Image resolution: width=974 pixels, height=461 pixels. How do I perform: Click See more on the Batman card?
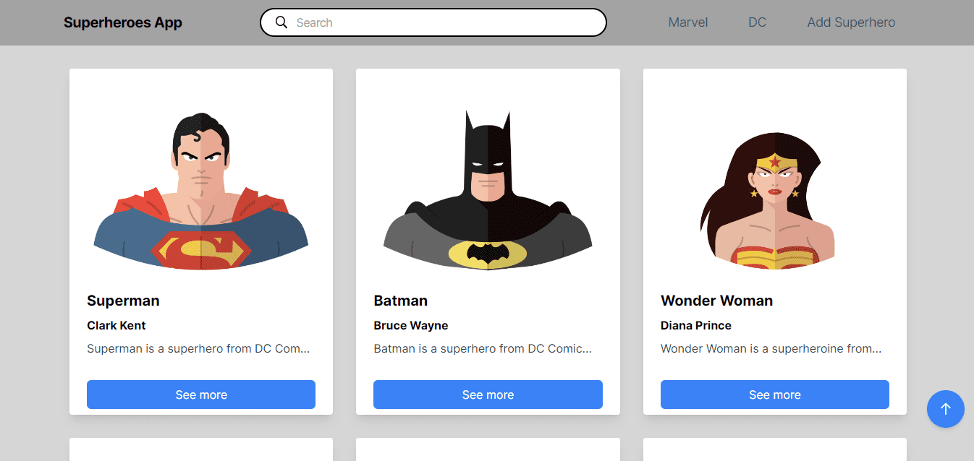coord(487,395)
